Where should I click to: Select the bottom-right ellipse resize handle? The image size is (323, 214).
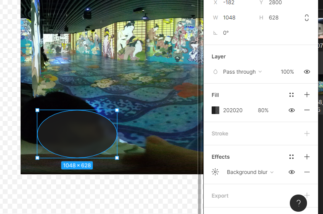[117, 158]
